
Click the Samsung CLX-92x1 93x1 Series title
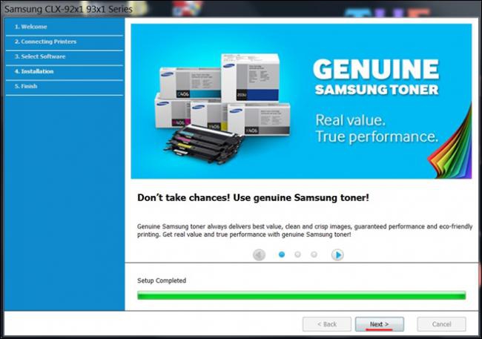[68, 9]
